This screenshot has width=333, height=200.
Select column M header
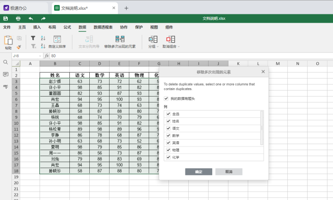point(277,63)
